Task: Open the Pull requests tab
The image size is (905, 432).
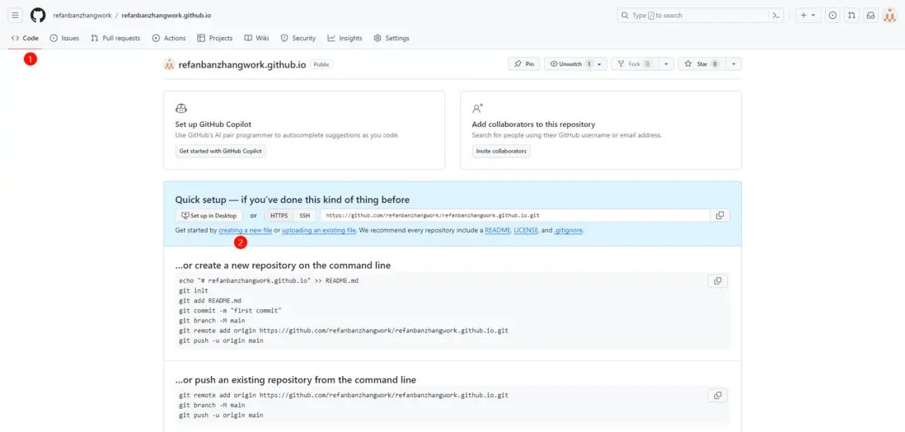Action: [x=115, y=38]
